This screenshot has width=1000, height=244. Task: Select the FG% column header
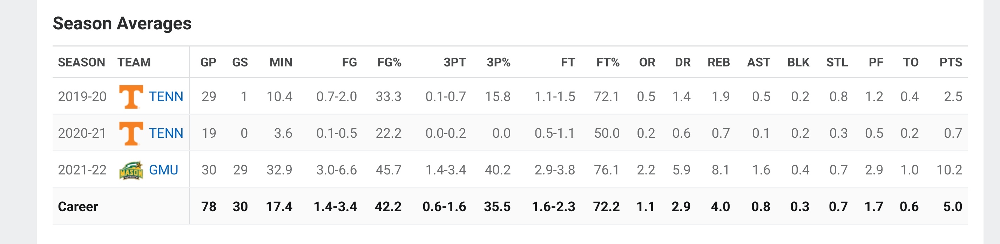pos(389,62)
